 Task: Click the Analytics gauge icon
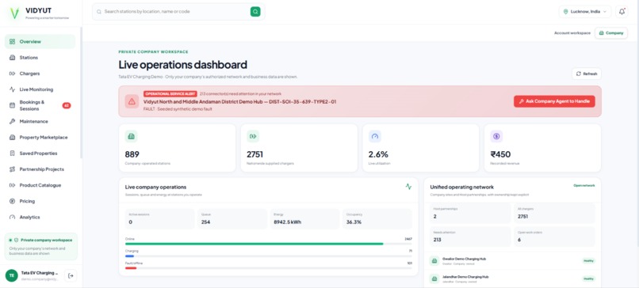click(12, 218)
